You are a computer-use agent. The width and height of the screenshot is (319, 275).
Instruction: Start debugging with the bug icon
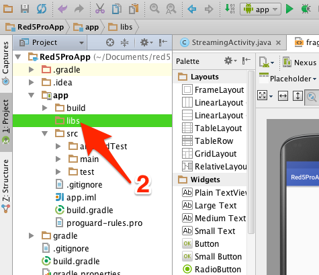306,9
